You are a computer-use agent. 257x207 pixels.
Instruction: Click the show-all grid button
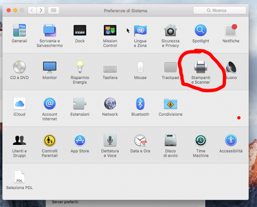click(54, 10)
